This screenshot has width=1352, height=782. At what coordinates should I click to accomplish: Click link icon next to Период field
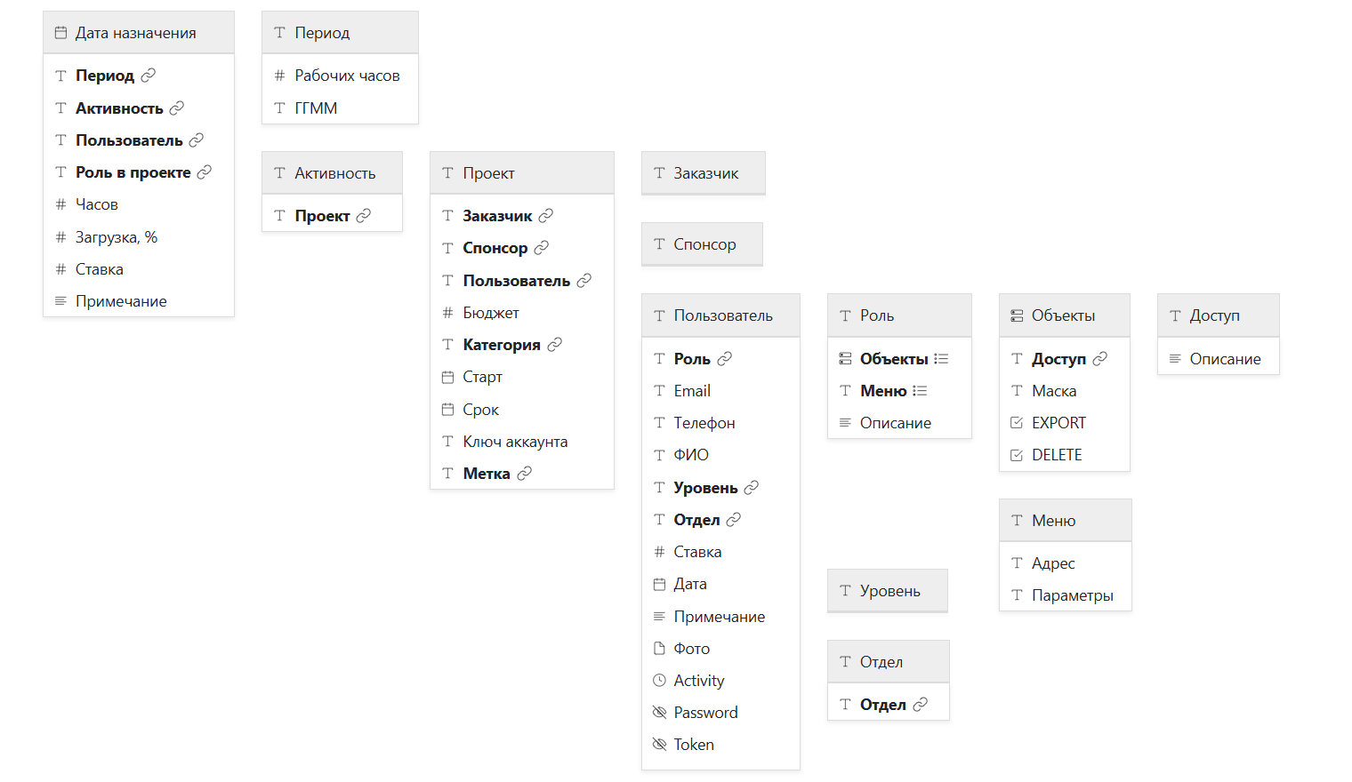tap(149, 76)
